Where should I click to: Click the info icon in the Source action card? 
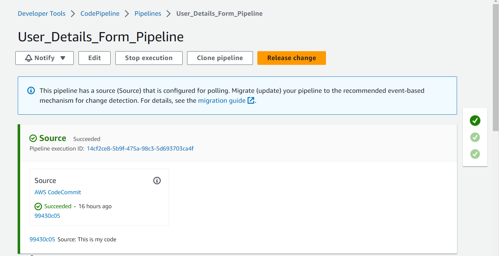(157, 181)
